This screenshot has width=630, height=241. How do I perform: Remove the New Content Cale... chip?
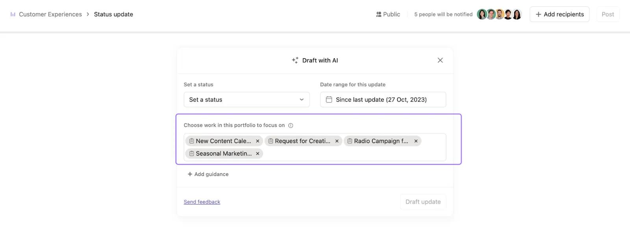coord(258,141)
